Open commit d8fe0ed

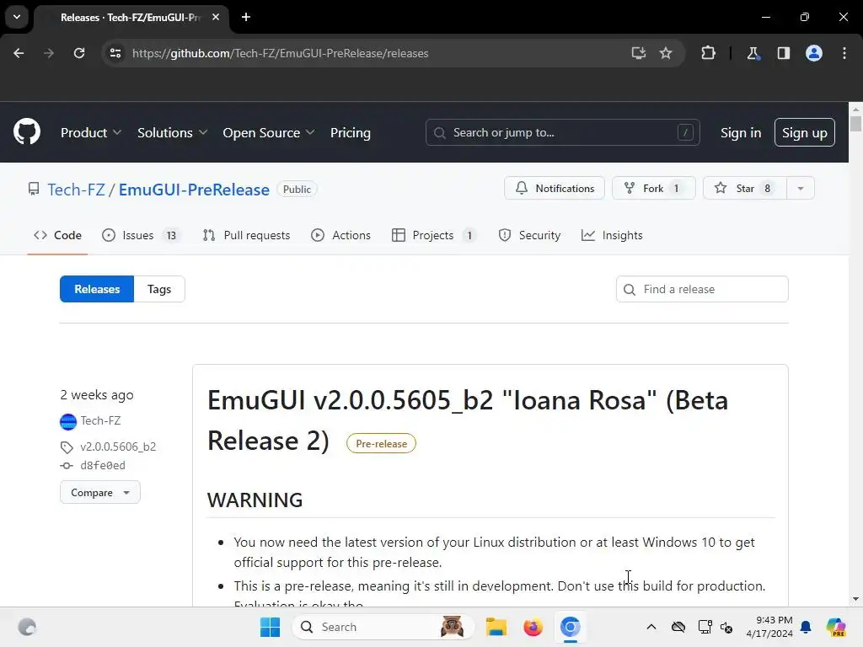pos(103,465)
